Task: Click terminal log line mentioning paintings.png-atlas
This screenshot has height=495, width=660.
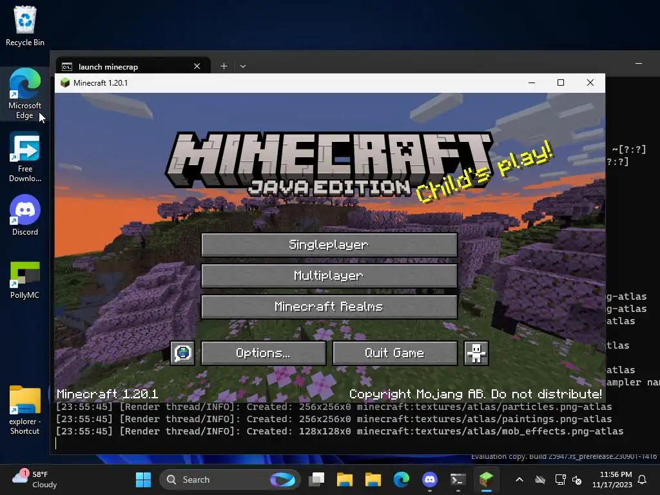Action: click(334, 419)
